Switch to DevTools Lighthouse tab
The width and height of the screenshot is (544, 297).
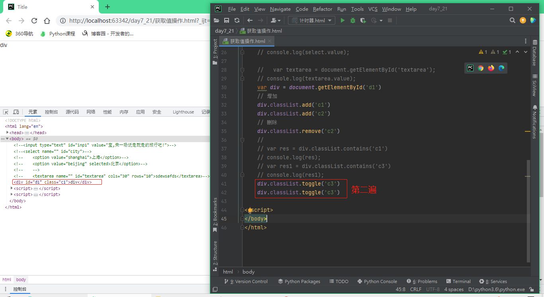point(183,112)
